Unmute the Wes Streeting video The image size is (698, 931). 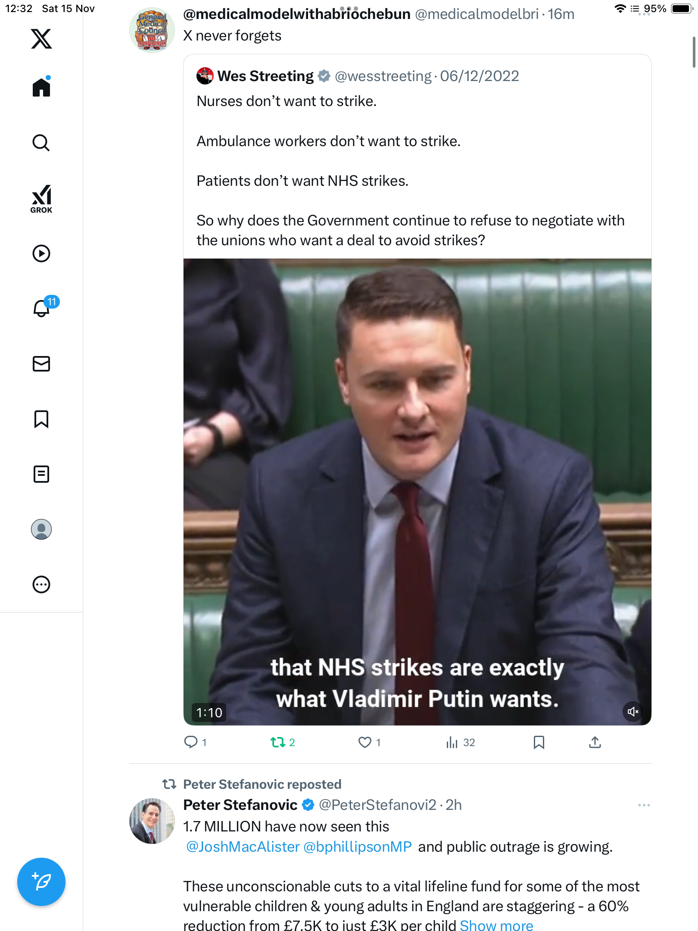click(x=633, y=712)
